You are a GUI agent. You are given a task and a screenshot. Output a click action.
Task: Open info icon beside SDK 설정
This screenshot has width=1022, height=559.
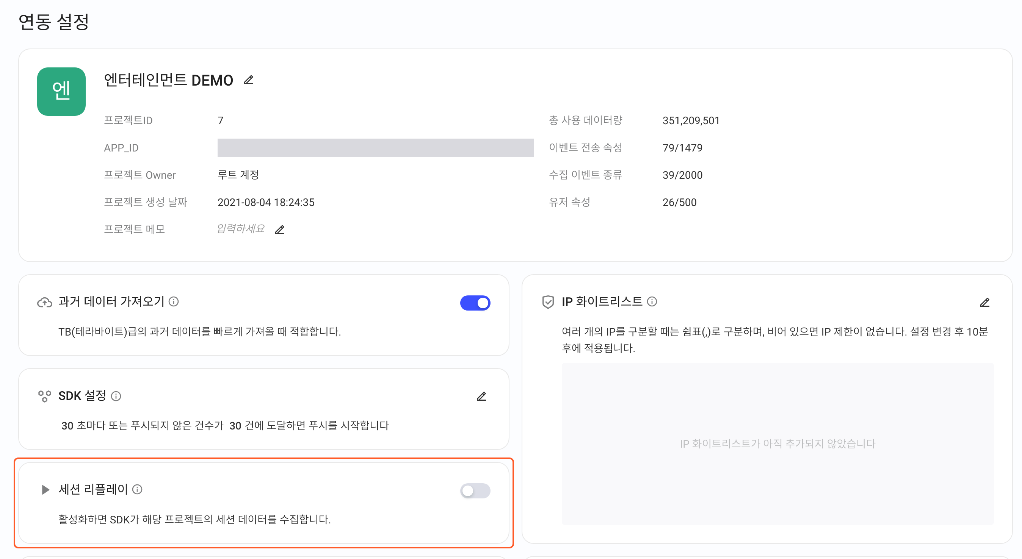coord(116,396)
